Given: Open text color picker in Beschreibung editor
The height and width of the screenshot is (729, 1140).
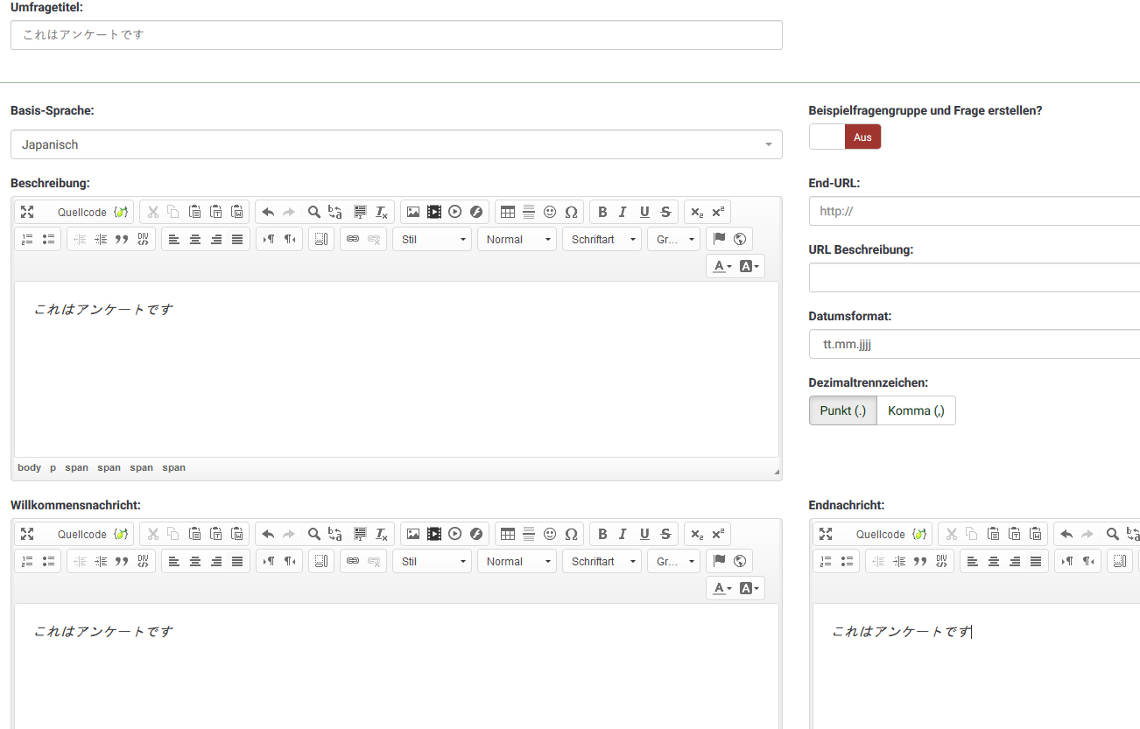Looking at the screenshot, I should click(721, 266).
